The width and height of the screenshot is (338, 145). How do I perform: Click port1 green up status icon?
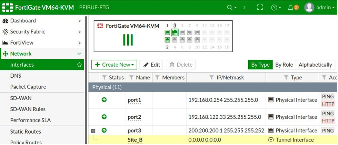click(104, 100)
